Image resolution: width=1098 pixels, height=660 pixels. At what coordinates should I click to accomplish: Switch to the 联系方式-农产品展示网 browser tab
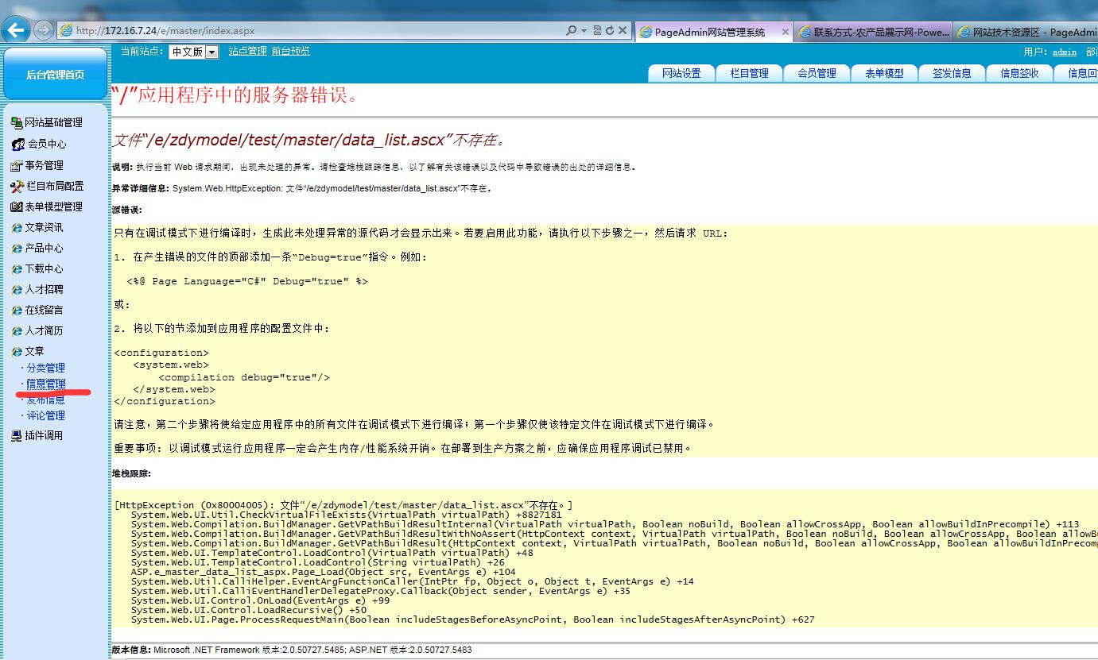[873, 33]
